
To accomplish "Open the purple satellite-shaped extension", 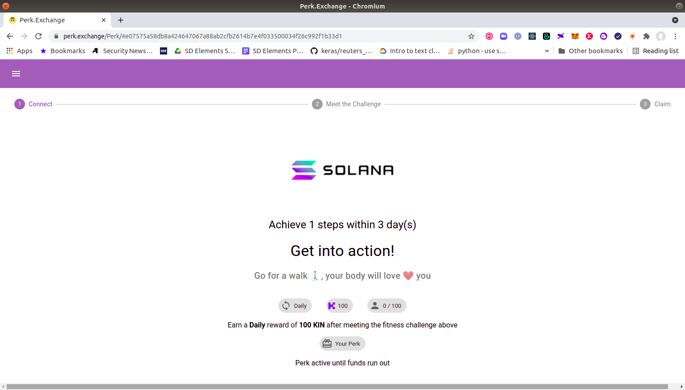I will pos(561,36).
